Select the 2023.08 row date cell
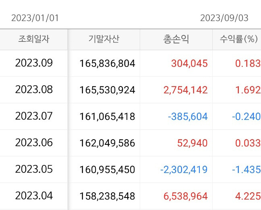This screenshot has height=210, width=261. tap(34, 90)
